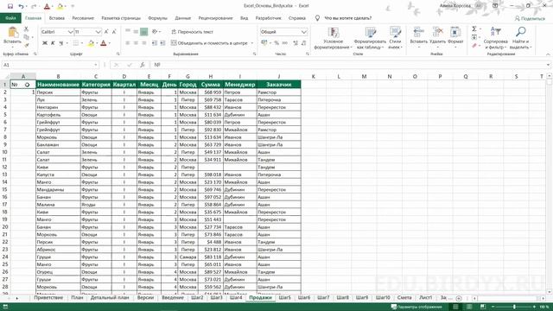The width and height of the screenshot is (553, 311).
Task: Open the number format (Общий) dropdown
Action: coord(304,32)
